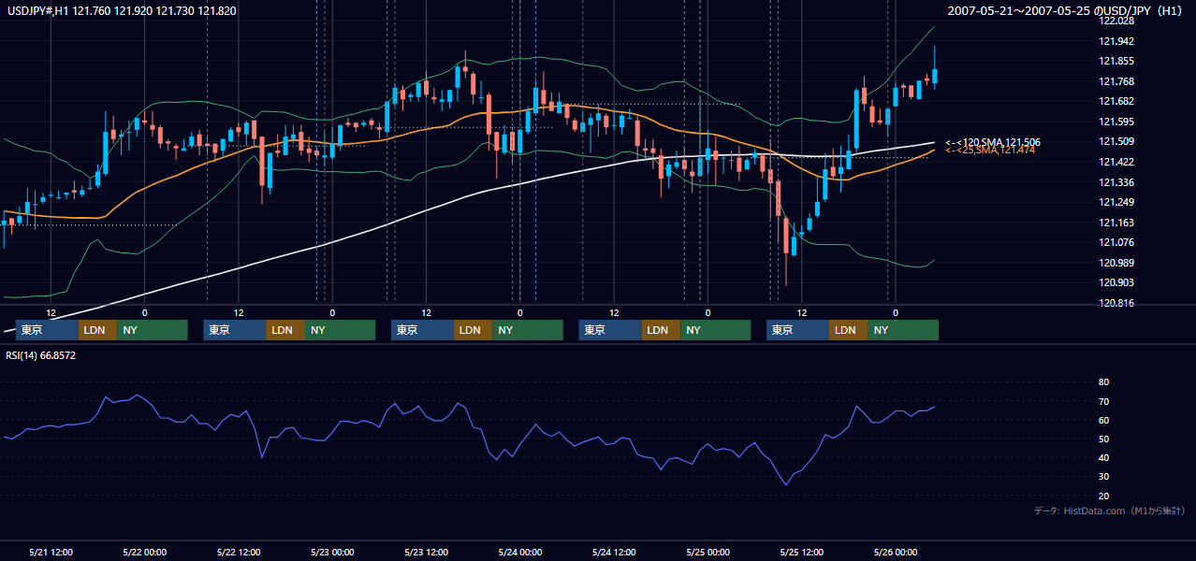The height and width of the screenshot is (561, 1196).
Task: Click the 120.SMA 121.506 label
Action: [x=992, y=142]
